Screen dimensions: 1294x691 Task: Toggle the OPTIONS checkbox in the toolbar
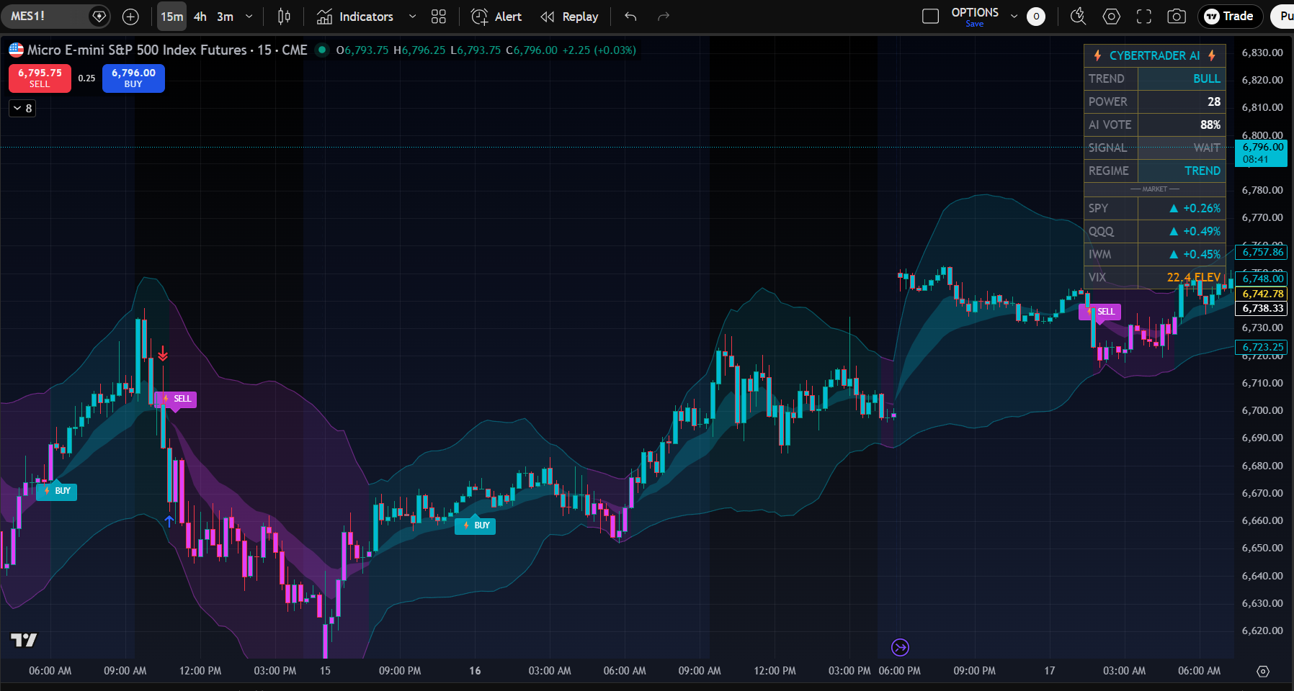(x=931, y=15)
